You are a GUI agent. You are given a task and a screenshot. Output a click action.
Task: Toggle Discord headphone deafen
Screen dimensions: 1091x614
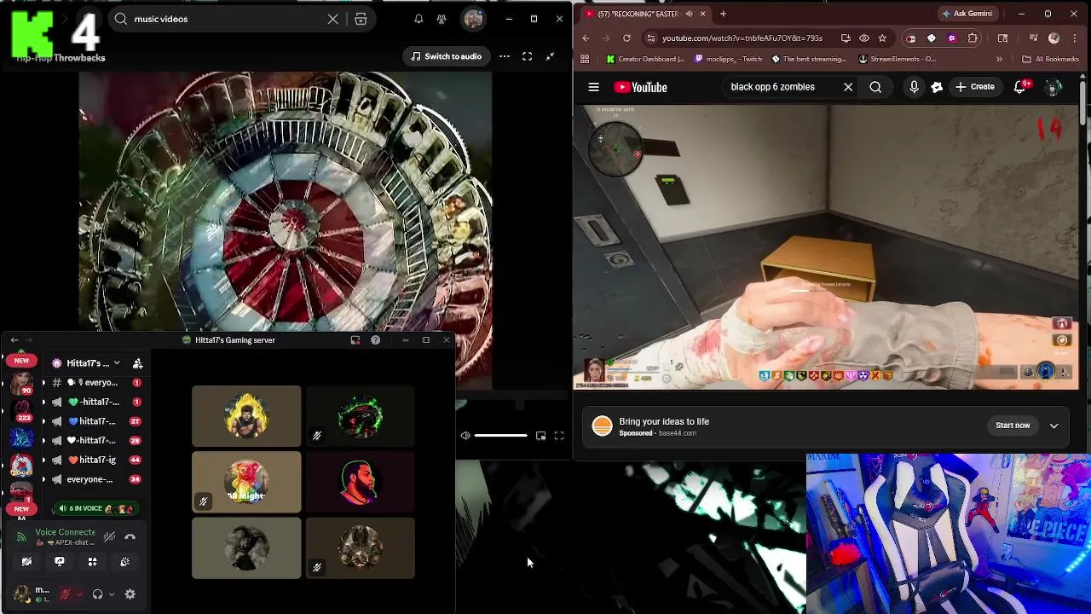coord(97,594)
